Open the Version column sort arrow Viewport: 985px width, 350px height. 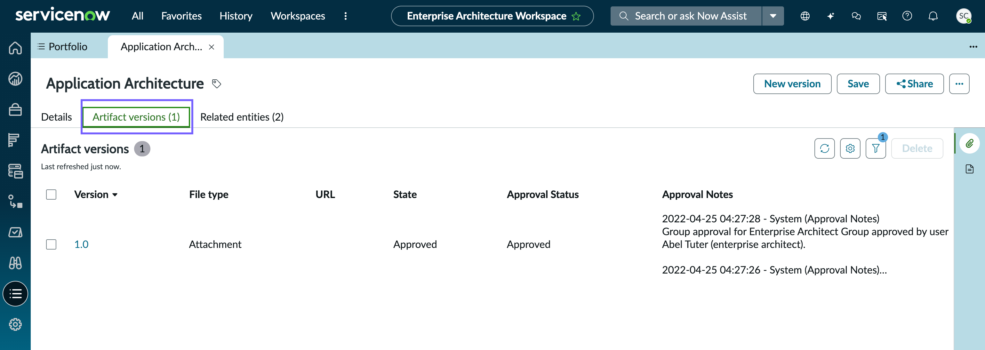[115, 195]
